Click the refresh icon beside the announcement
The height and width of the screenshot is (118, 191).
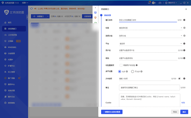coord(31,9)
